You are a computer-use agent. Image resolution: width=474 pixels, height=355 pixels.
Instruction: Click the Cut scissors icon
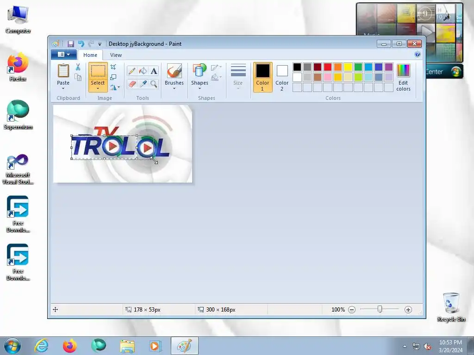tap(78, 67)
